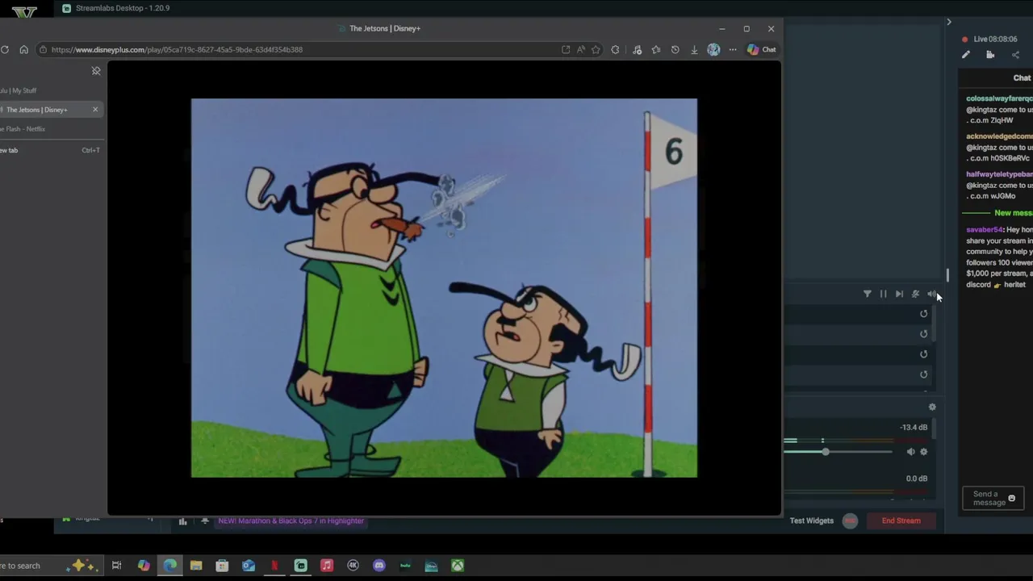This screenshot has width=1033, height=581.
Task: Replay the first event alert
Action: [x=924, y=314]
